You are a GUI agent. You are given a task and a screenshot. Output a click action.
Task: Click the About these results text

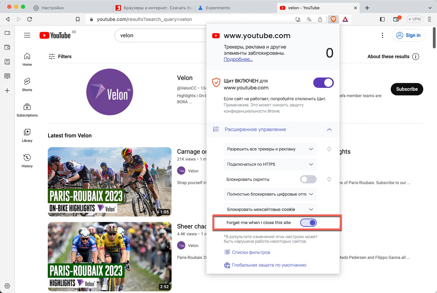click(x=388, y=56)
